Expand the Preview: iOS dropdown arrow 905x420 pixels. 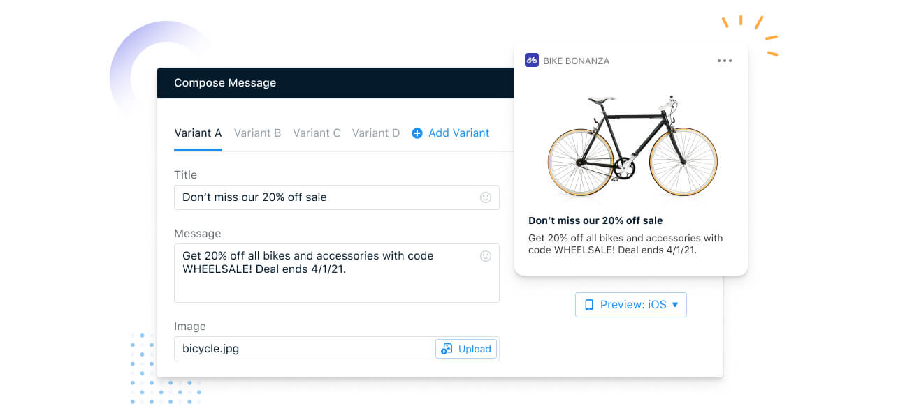click(675, 305)
